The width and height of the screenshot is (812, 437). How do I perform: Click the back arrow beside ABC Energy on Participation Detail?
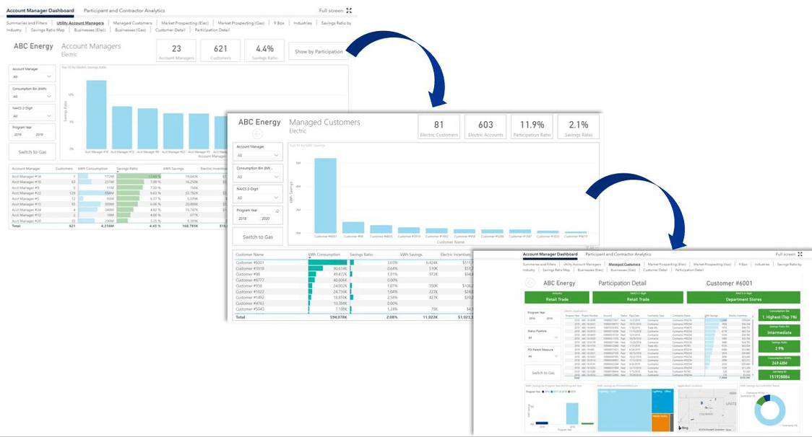point(529,283)
